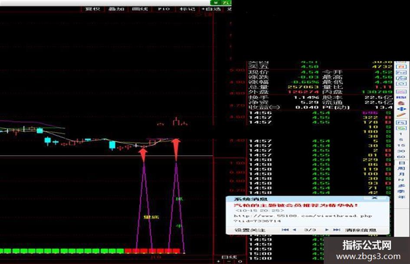Click the 总量 value 257063
Viewport: 410px width, 264px height.
point(303,87)
